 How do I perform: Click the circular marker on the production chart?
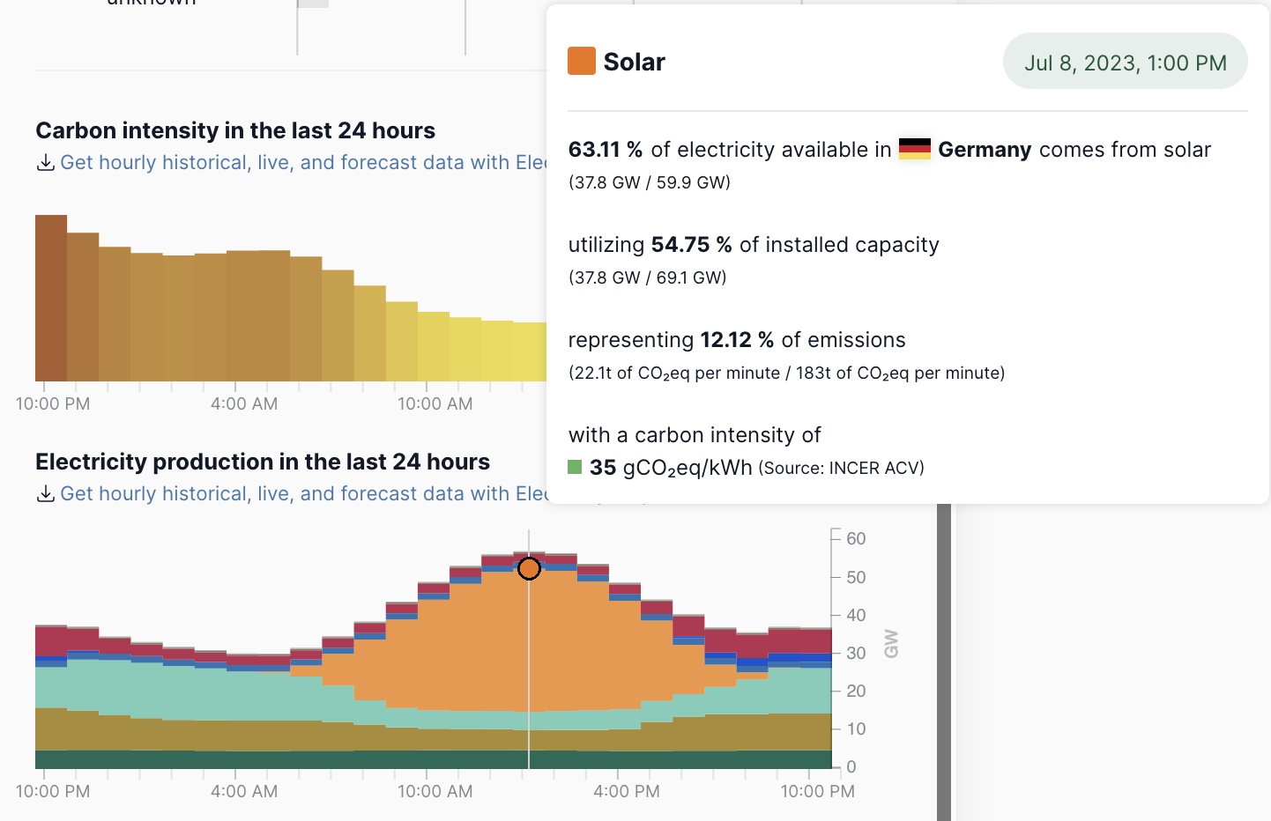coord(529,569)
